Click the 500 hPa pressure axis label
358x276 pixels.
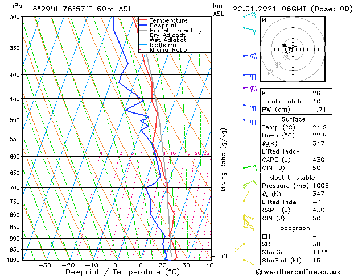pos(15,120)
